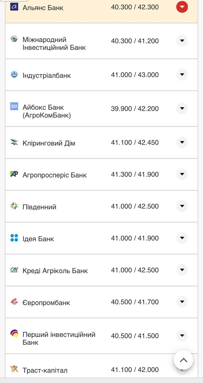Click the Європромбанк logo icon
The height and width of the screenshot is (383, 203).
[x=14, y=302]
